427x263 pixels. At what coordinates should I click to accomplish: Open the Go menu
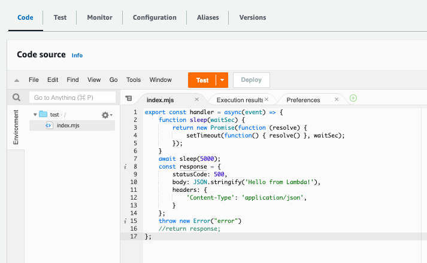pyautogui.click(x=114, y=80)
